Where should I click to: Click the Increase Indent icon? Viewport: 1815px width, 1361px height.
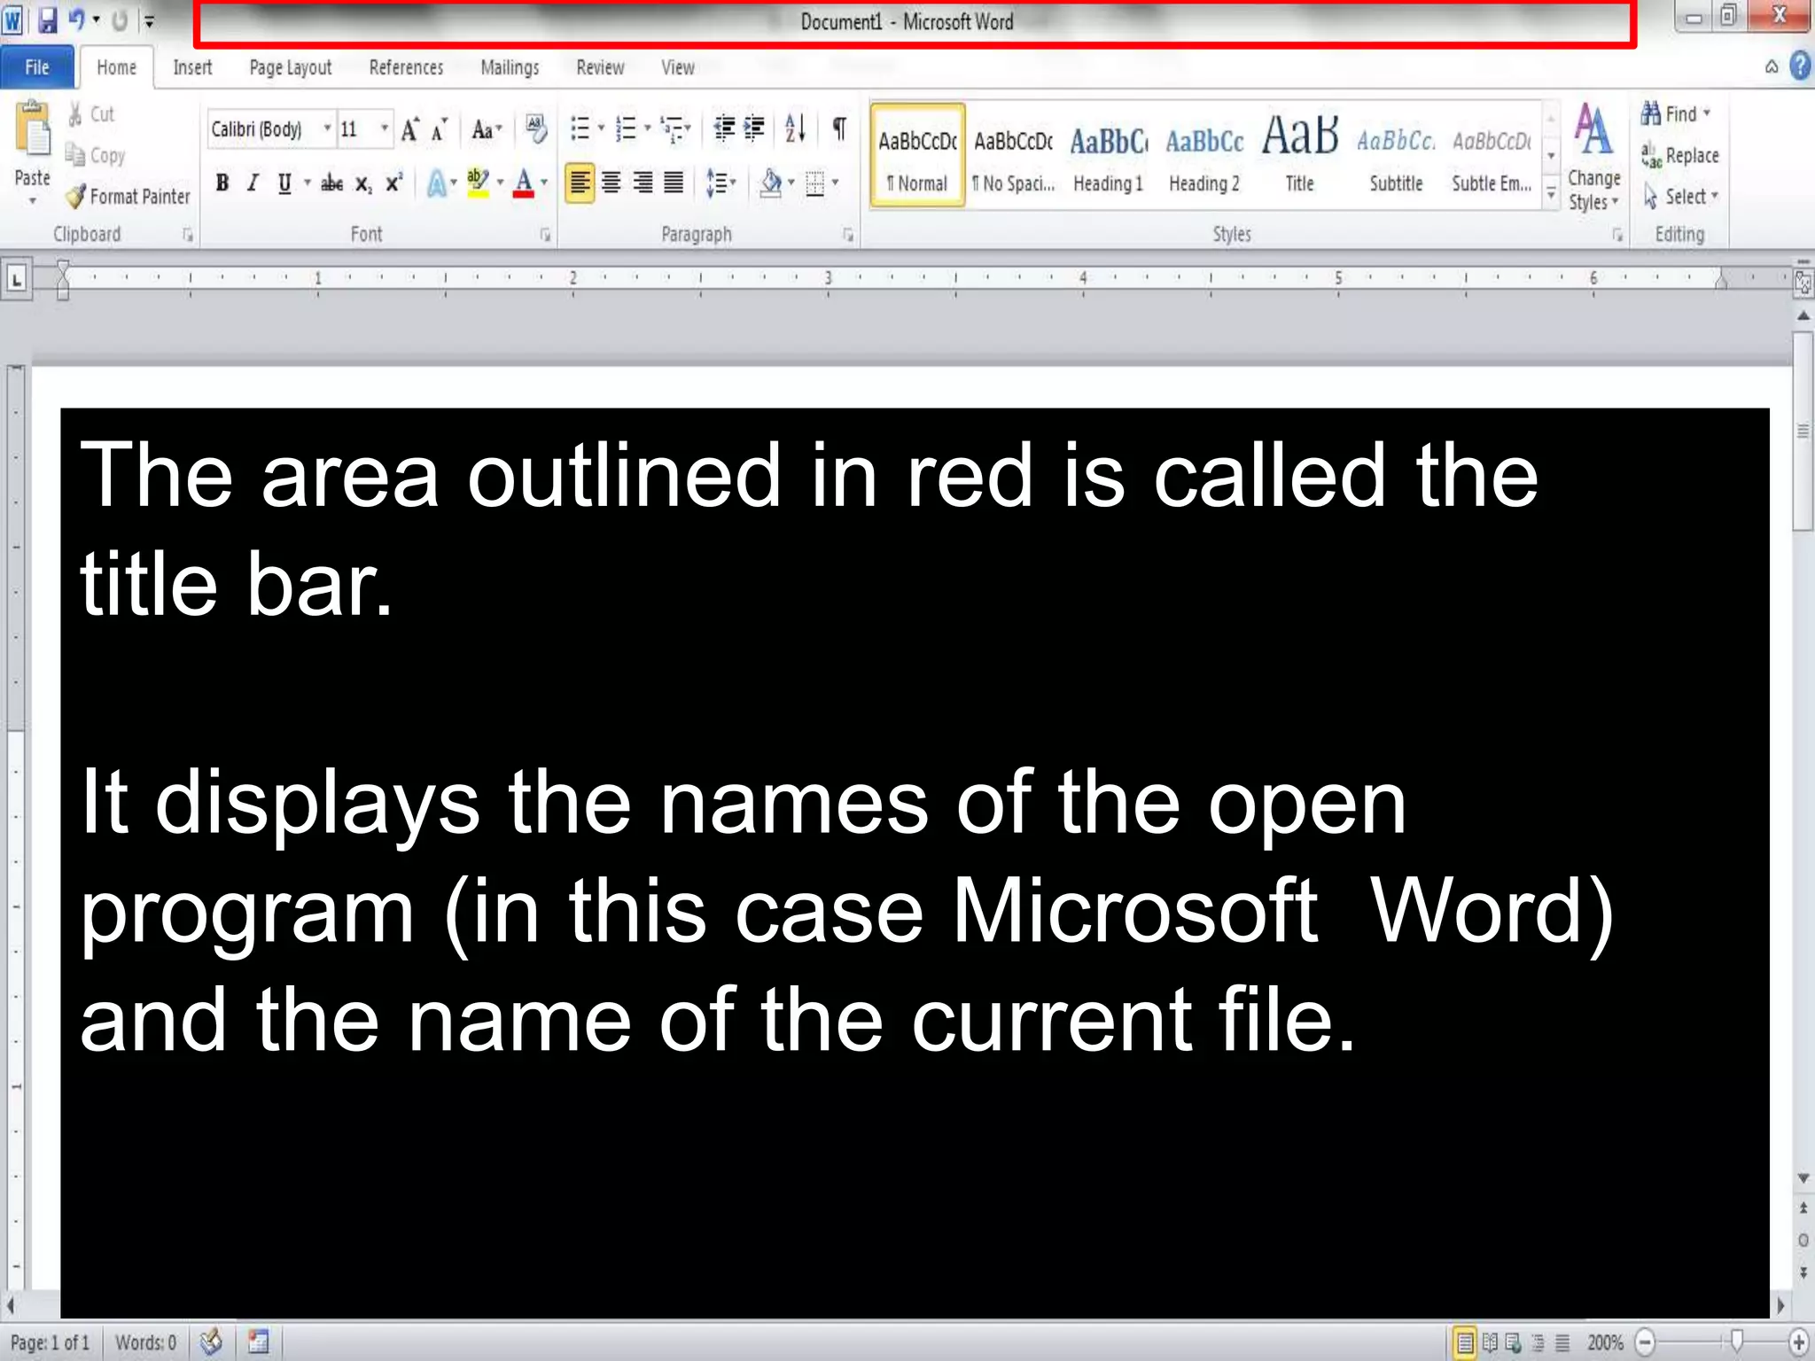tap(754, 129)
